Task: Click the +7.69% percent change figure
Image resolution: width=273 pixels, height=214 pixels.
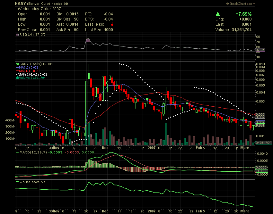Action: (x=243, y=14)
